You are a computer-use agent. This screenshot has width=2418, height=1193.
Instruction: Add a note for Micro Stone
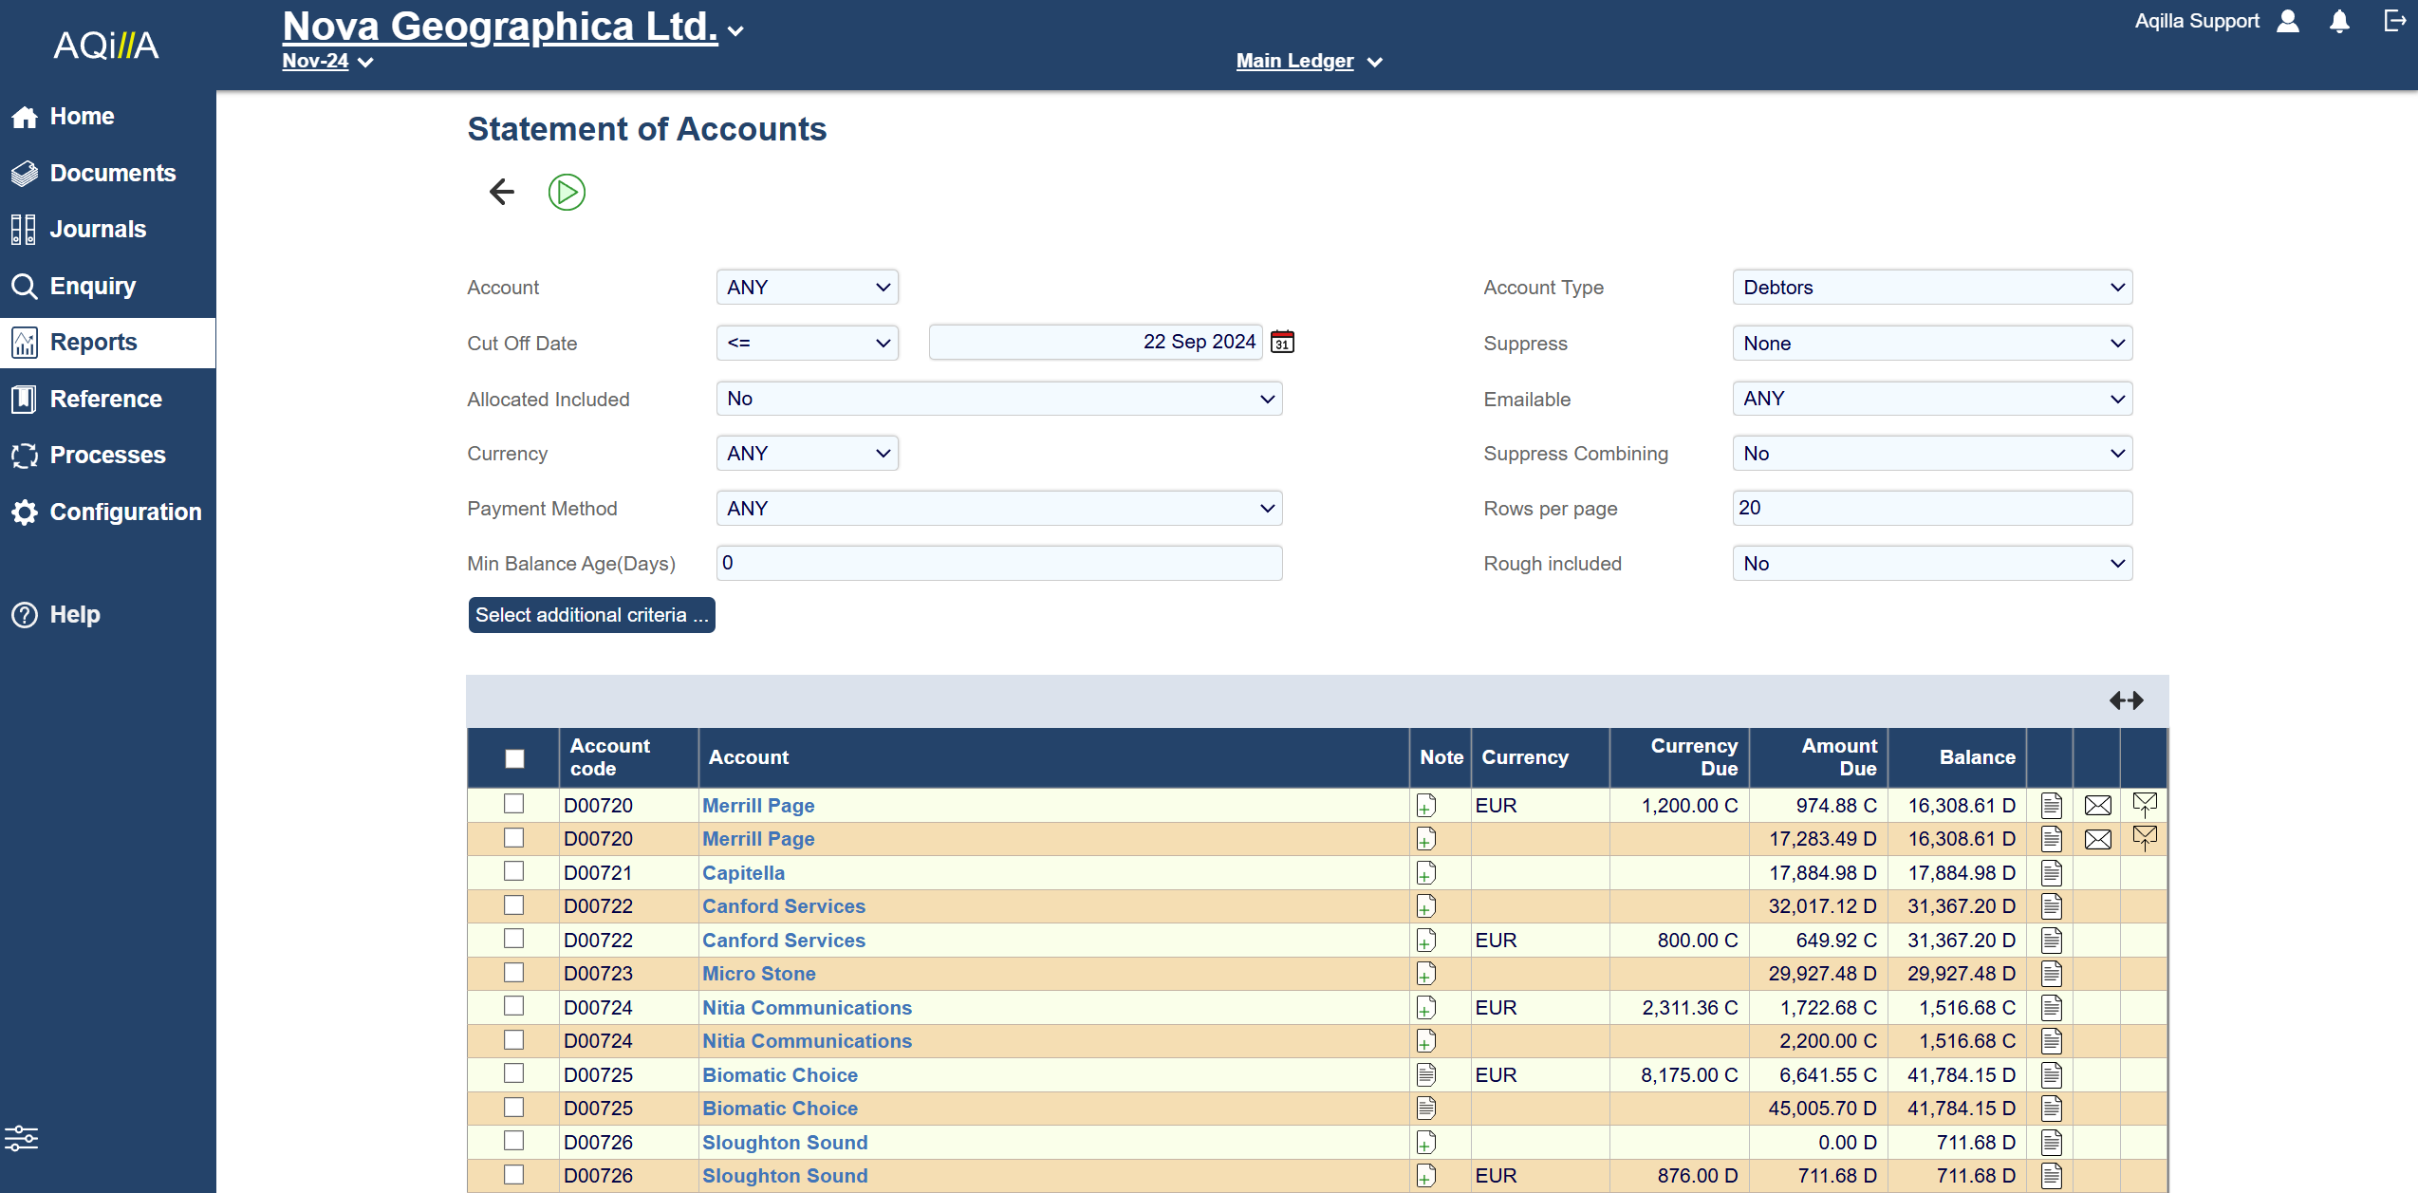coord(1425,974)
